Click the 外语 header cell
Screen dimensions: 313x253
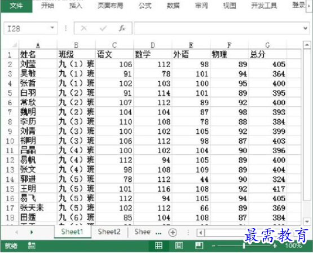click(x=191, y=54)
